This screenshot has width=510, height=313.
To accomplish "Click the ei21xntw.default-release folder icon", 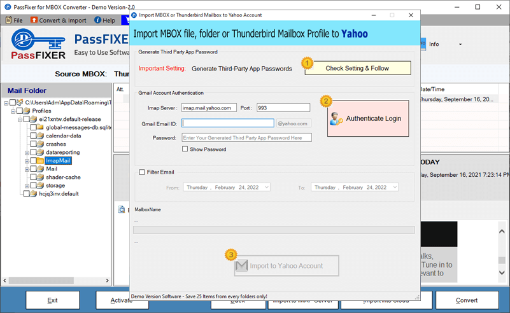I will (x=34, y=119).
